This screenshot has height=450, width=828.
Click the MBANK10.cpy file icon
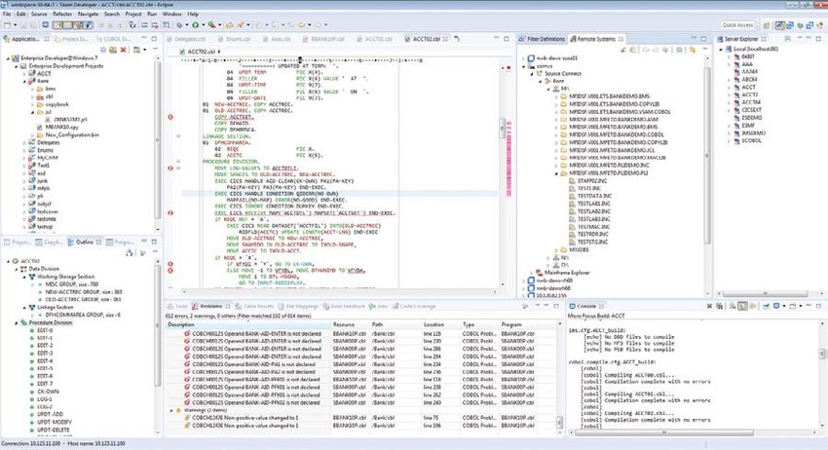pyautogui.click(x=40, y=128)
